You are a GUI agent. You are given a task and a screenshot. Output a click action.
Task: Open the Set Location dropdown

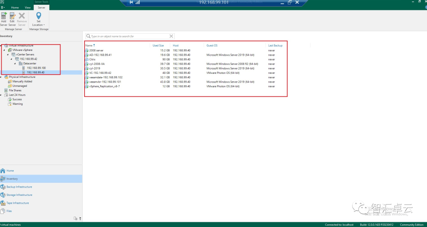[x=38, y=19]
